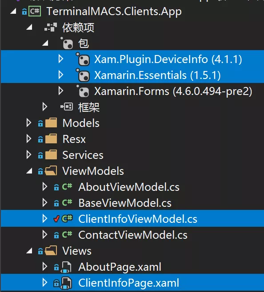264x292 pixels.
Task: Expand ContactViewModel.cs node arrow
Action: click(44, 234)
